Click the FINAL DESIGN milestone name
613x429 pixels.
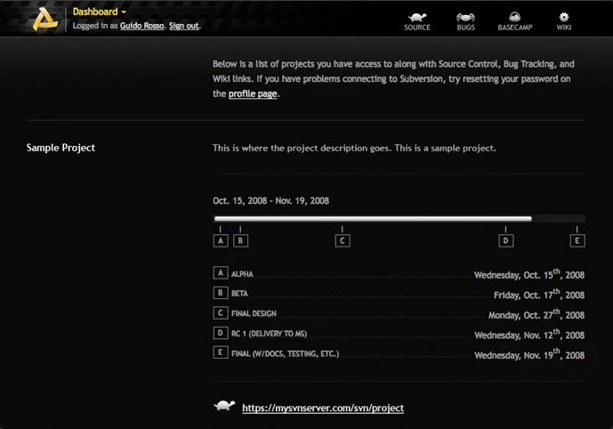tap(254, 313)
